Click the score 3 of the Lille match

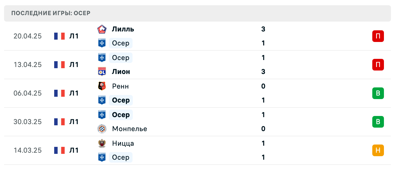[263, 29]
